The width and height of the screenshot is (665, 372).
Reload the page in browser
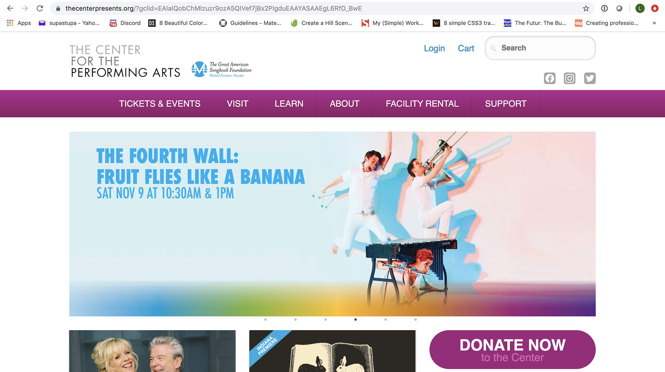[40, 8]
